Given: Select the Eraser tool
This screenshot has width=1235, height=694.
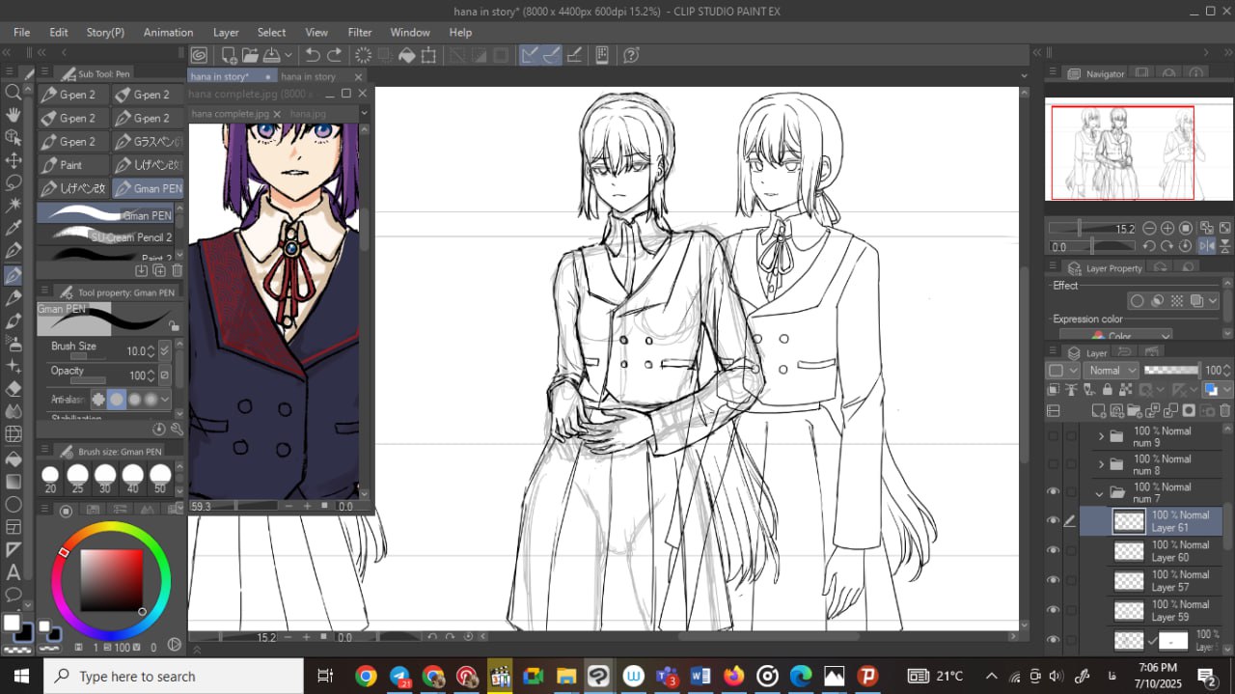Looking at the screenshot, I should click(14, 388).
